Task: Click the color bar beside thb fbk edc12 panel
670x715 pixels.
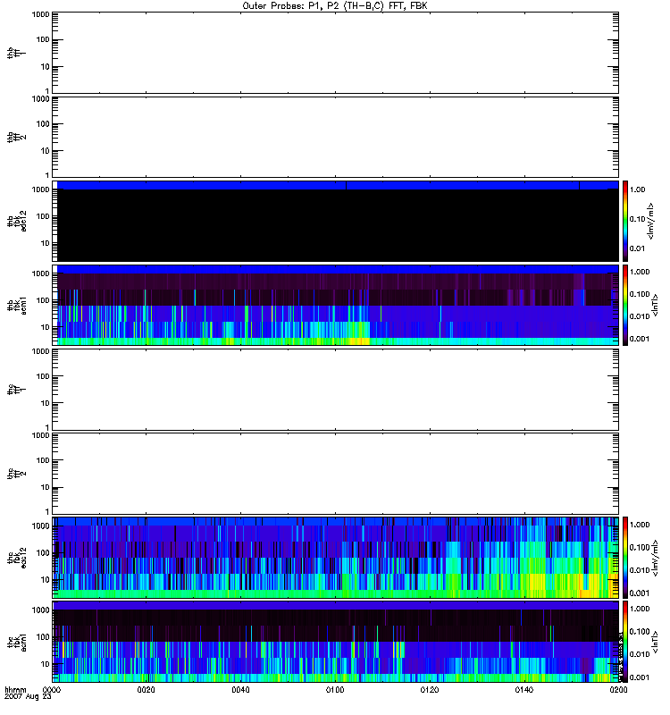Action: click(x=626, y=220)
